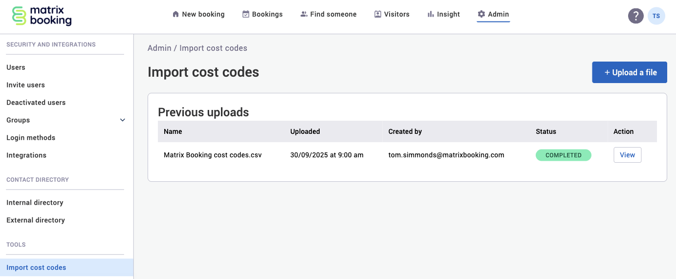676x279 pixels.
Task: Click the Previous uploads heading
Action: click(203, 112)
